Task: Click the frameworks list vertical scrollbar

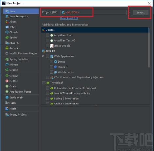Action: click(x=149, y=47)
